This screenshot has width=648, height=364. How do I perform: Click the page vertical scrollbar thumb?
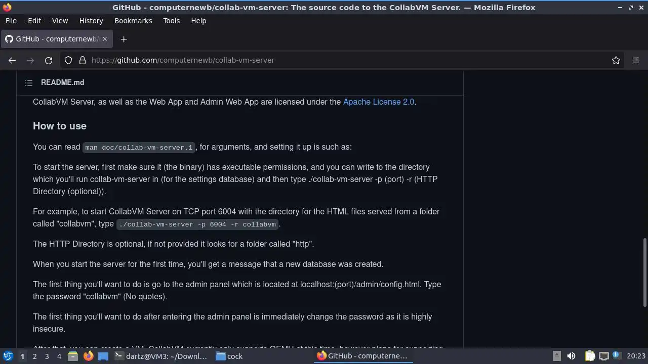645,272
